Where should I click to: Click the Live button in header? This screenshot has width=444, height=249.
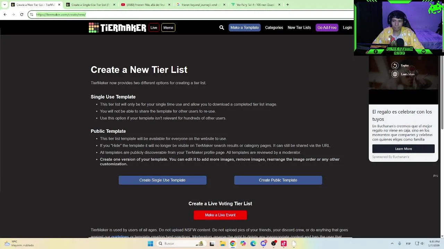click(x=154, y=28)
